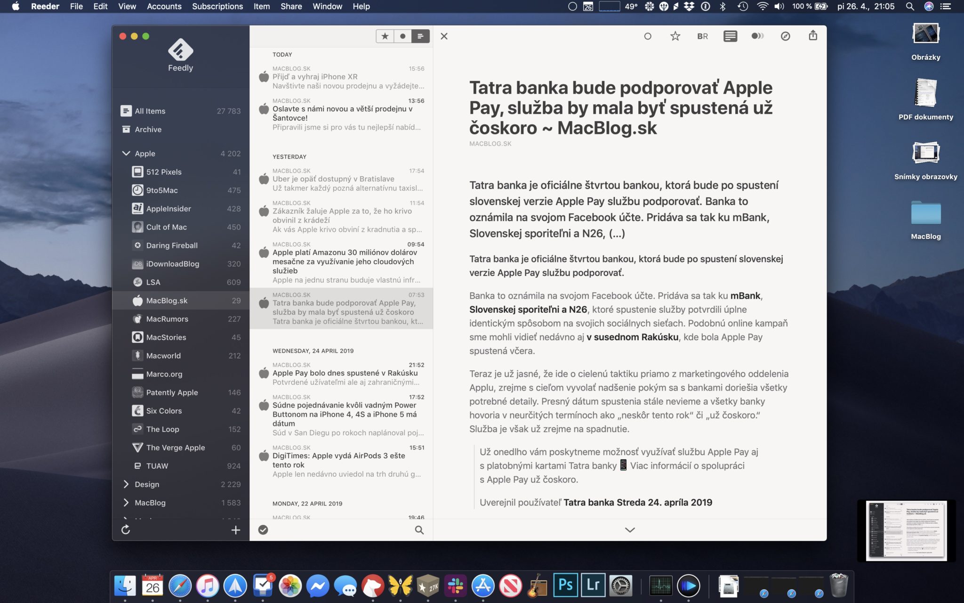964x603 pixels.
Task: Click the Feedly account logo
Action: tap(181, 55)
